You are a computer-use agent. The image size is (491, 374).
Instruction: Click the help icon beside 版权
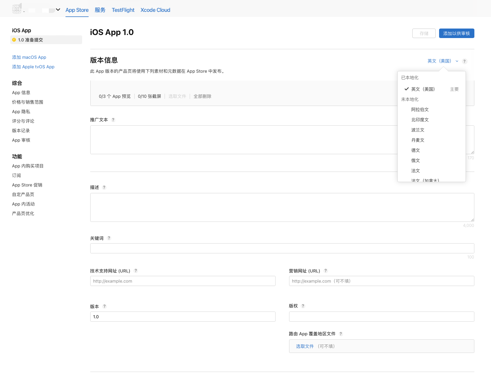pos(303,306)
